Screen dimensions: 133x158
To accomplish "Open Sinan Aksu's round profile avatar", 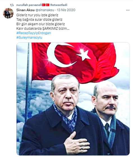I will click(8, 13).
